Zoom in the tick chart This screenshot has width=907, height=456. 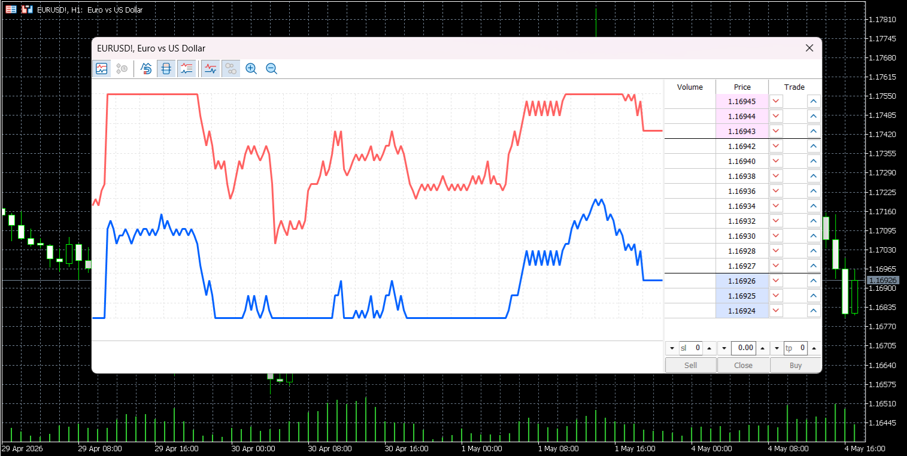coord(251,69)
